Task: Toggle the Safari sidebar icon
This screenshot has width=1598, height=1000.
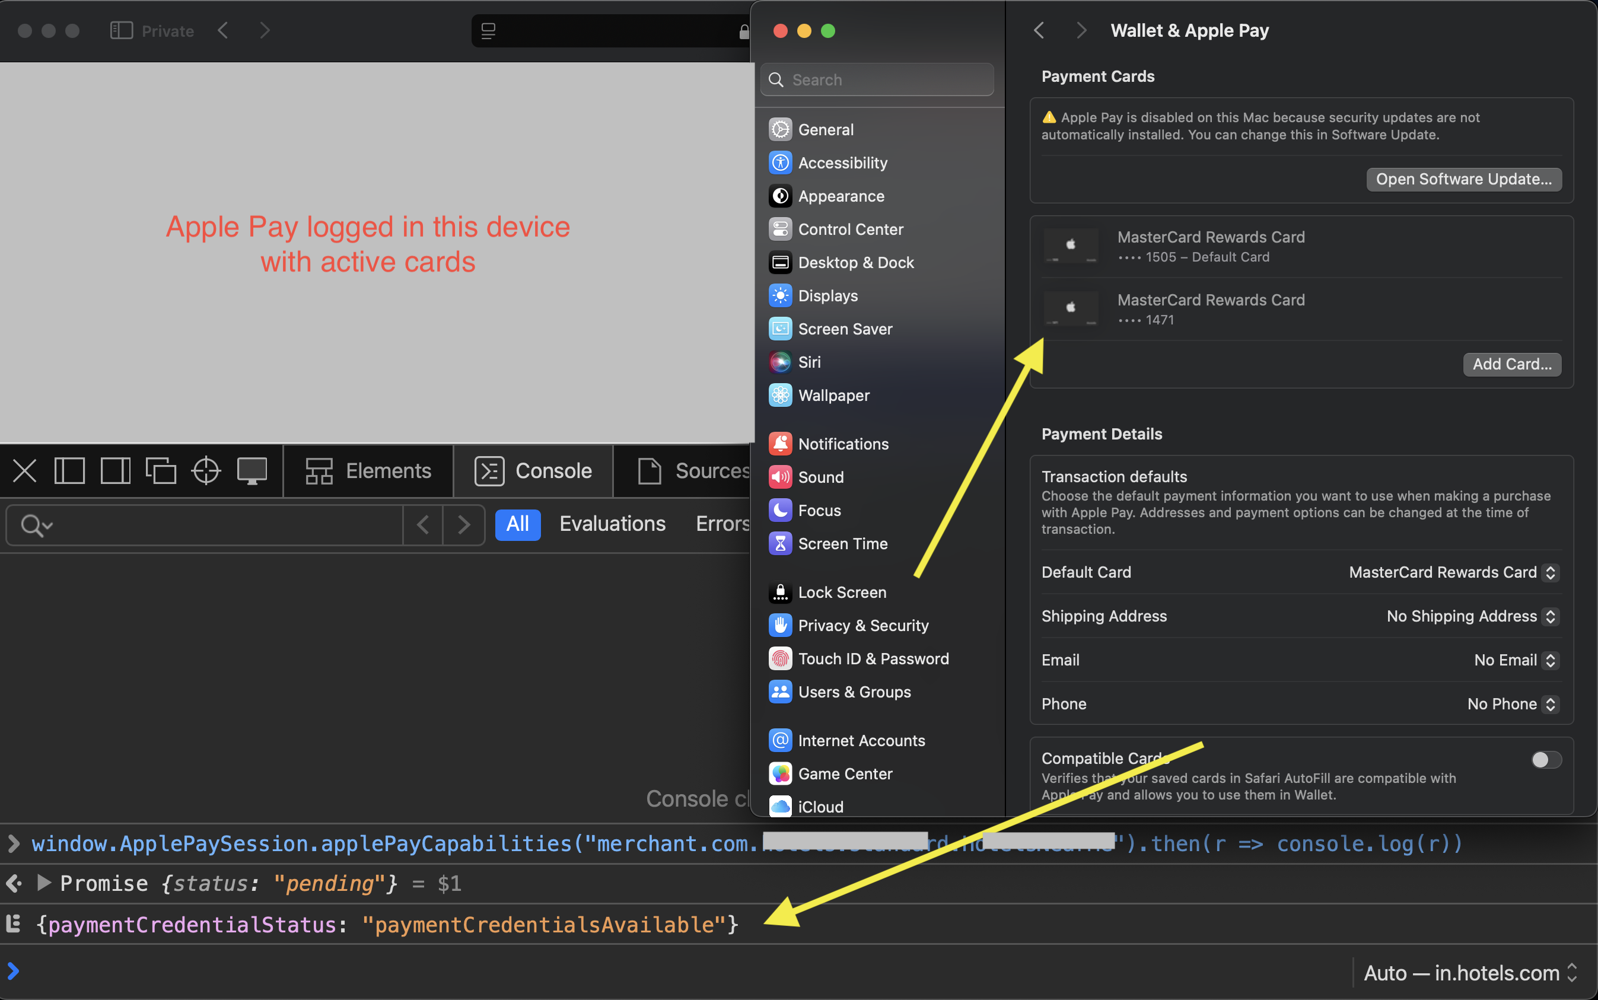Action: click(x=121, y=30)
